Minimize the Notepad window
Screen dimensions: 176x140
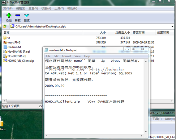(x=127, y=49)
